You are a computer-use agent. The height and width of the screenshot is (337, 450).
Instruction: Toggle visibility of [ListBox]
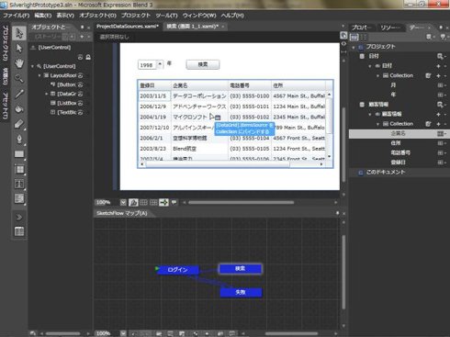(81, 103)
